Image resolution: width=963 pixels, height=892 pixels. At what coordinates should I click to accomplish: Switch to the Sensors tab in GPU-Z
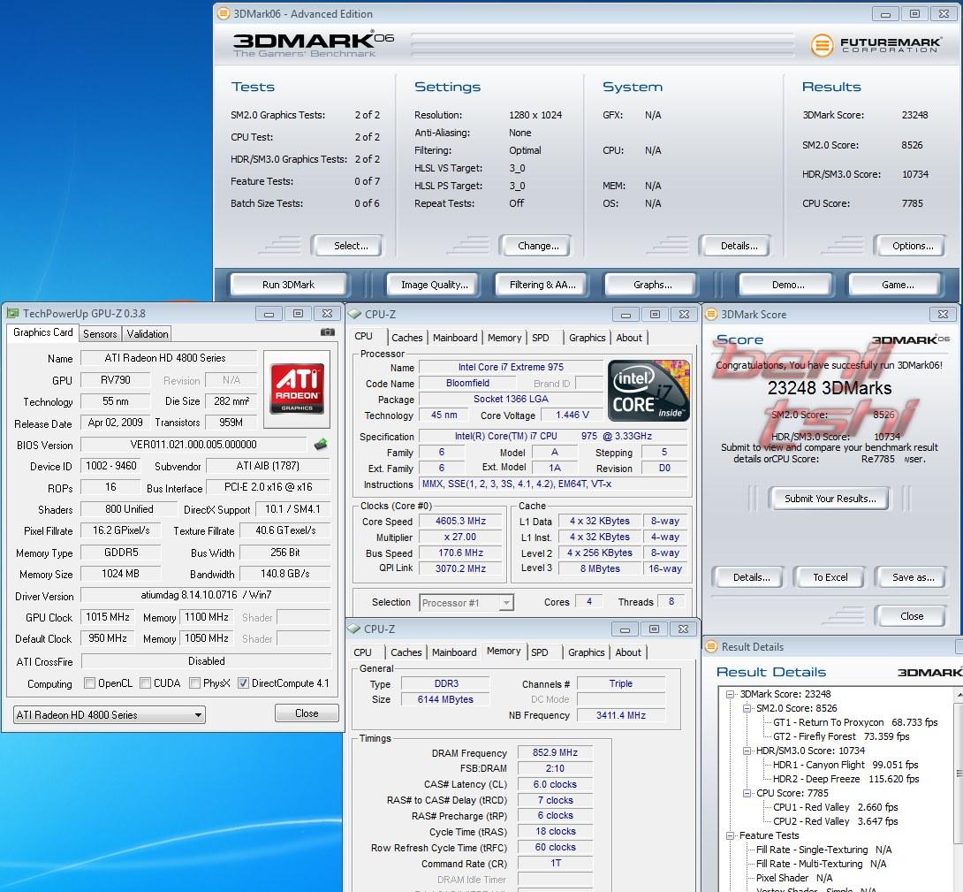pos(100,334)
